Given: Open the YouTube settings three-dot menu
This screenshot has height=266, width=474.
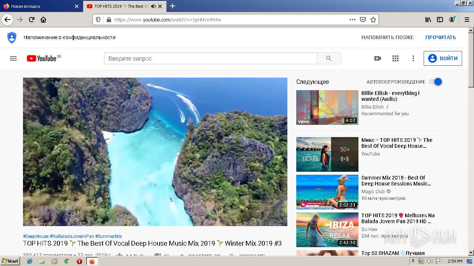Looking at the screenshot, I should click(x=413, y=58).
